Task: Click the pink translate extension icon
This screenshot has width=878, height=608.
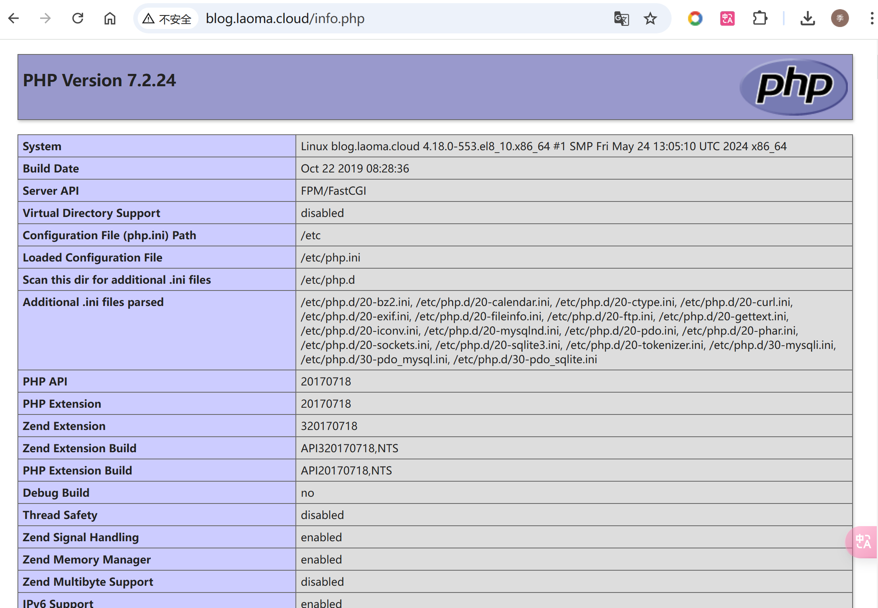Action: 727,18
